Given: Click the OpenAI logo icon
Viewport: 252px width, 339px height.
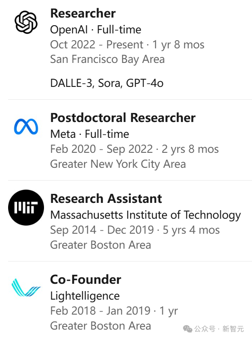Looking at the screenshot, I should coord(26,22).
